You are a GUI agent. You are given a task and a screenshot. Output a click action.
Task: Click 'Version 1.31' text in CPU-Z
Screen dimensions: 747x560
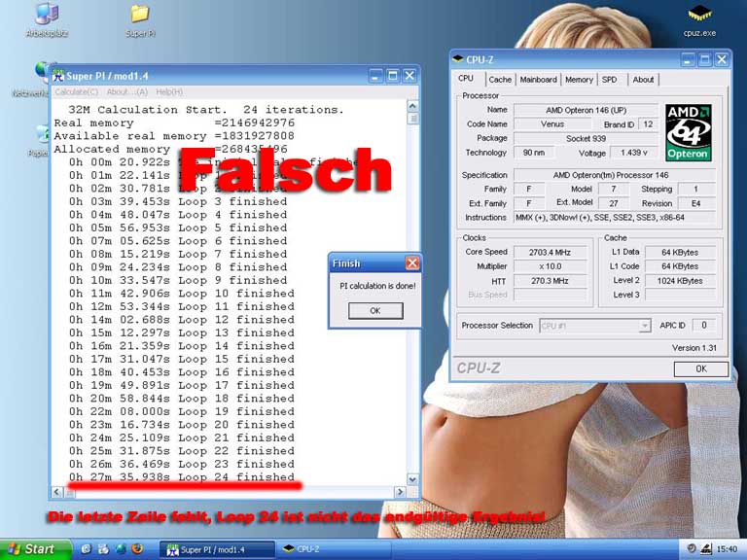point(694,348)
